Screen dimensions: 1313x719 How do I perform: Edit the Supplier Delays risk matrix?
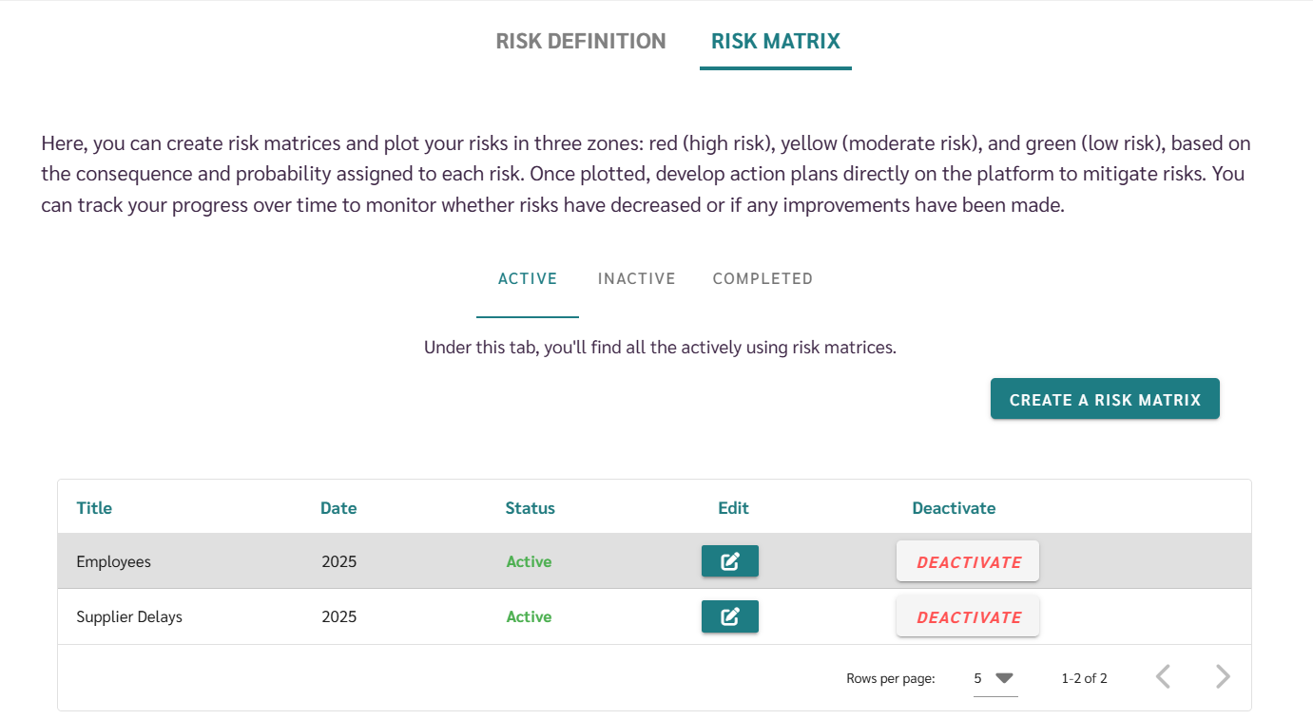tap(729, 616)
